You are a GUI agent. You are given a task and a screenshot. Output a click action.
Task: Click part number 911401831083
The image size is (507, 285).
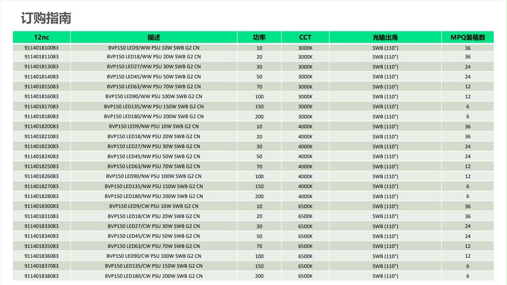click(x=41, y=216)
